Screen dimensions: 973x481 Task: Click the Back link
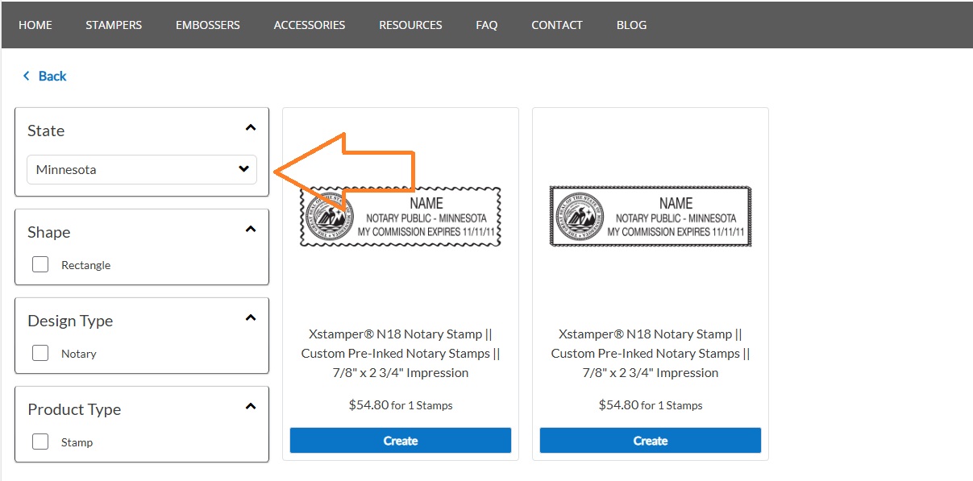[x=51, y=76]
